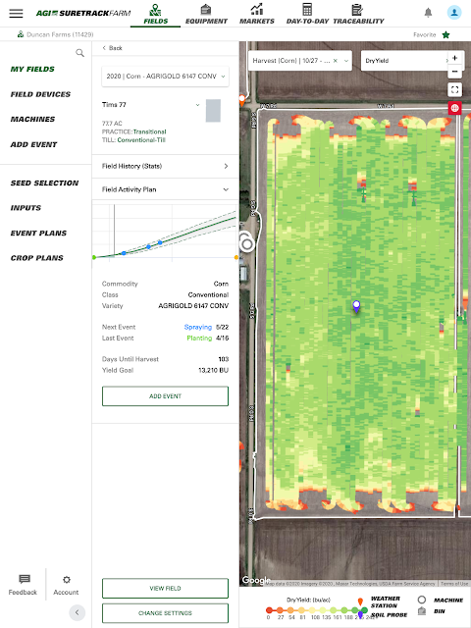Open the 2020 Corn AGRIGOLD crop dropdown
This screenshot has width=471, height=628.
pyautogui.click(x=165, y=77)
